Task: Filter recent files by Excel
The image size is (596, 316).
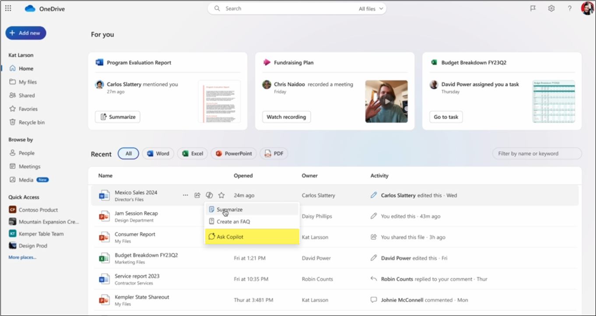Action: (x=192, y=153)
